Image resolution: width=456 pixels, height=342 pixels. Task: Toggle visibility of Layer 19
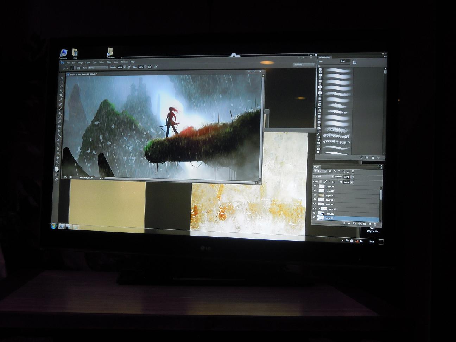tap(315, 209)
